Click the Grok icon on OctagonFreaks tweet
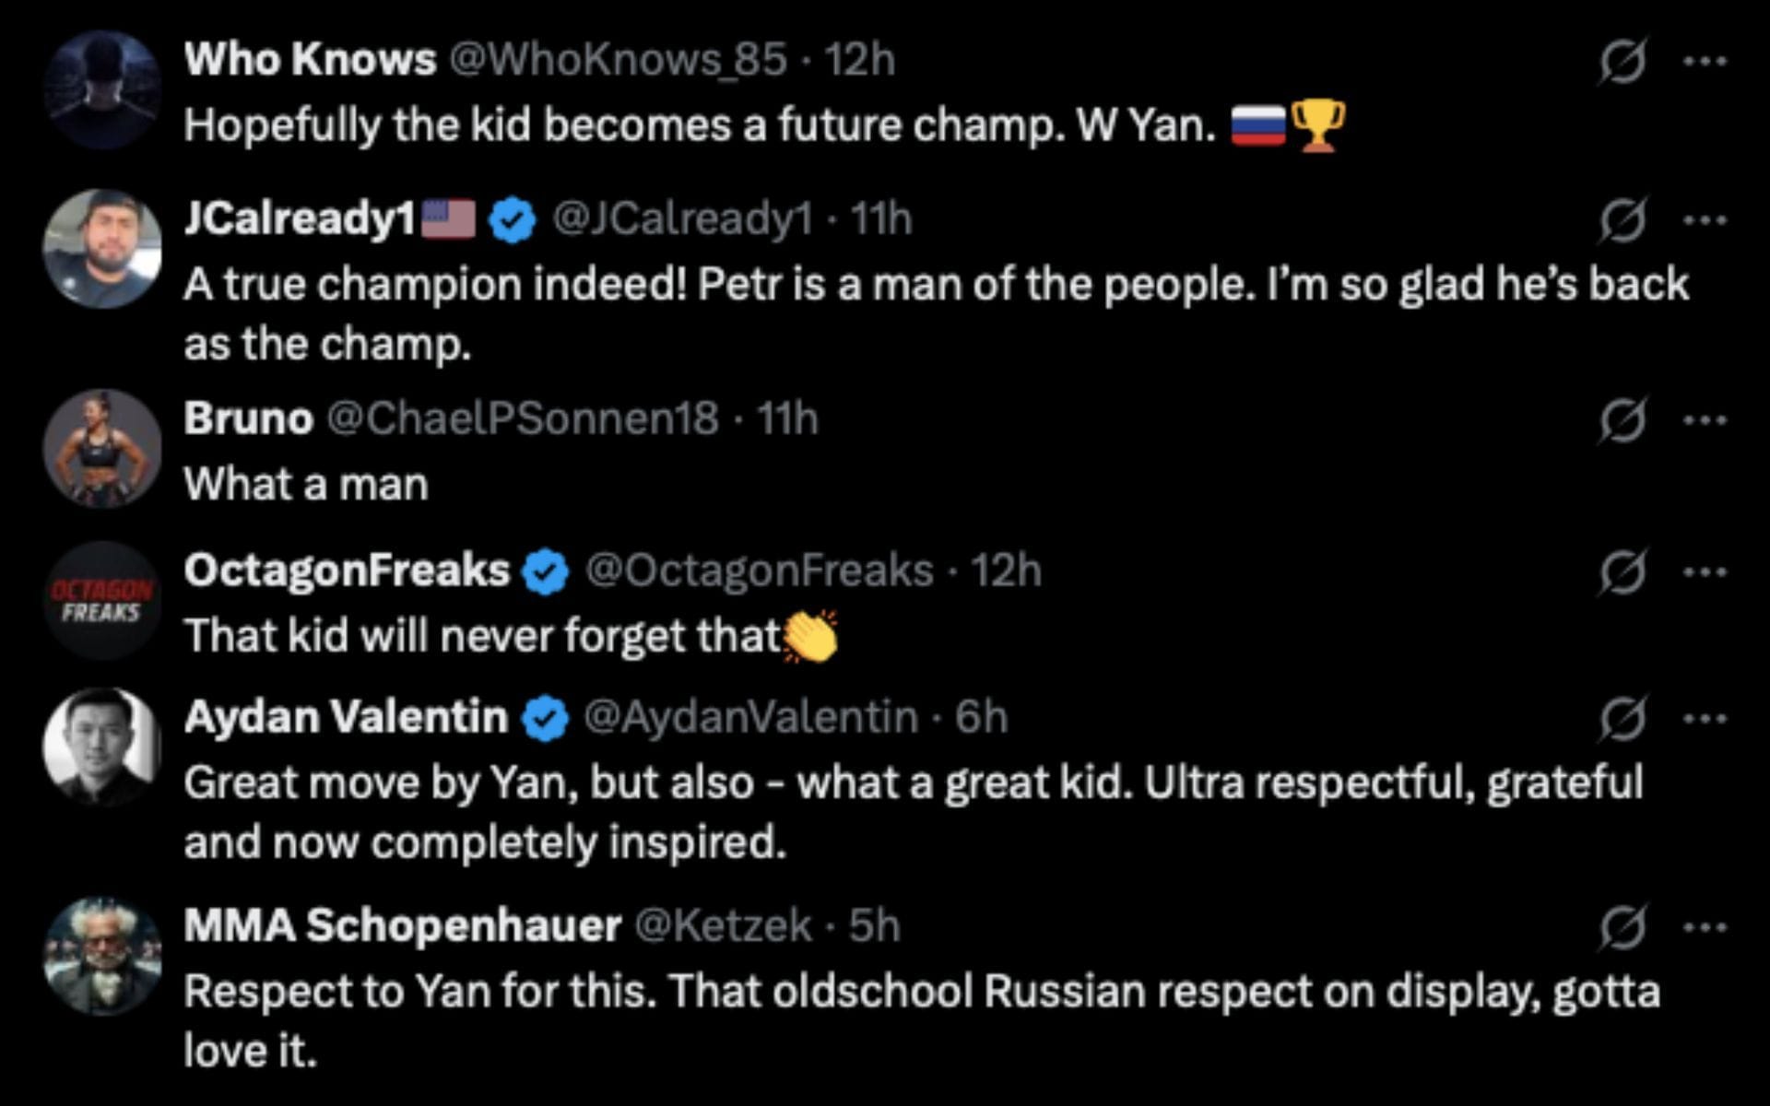Image resolution: width=1770 pixels, height=1106 pixels. (x=1622, y=573)
